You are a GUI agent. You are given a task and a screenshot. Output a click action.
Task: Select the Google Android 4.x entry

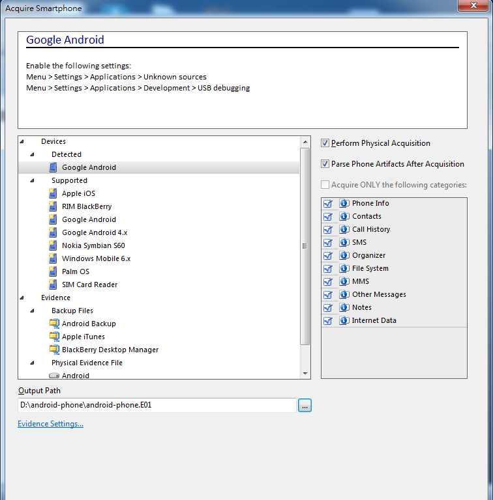pyautogui.click(x=95, y=232)
